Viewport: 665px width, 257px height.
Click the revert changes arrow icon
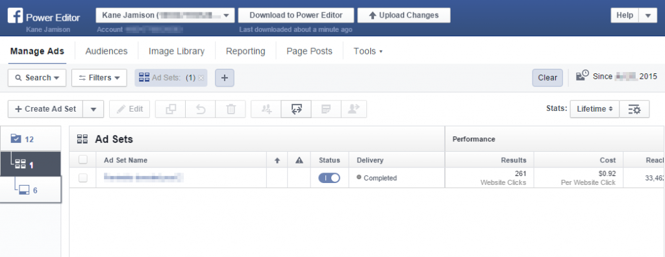(x=201, y=109)
